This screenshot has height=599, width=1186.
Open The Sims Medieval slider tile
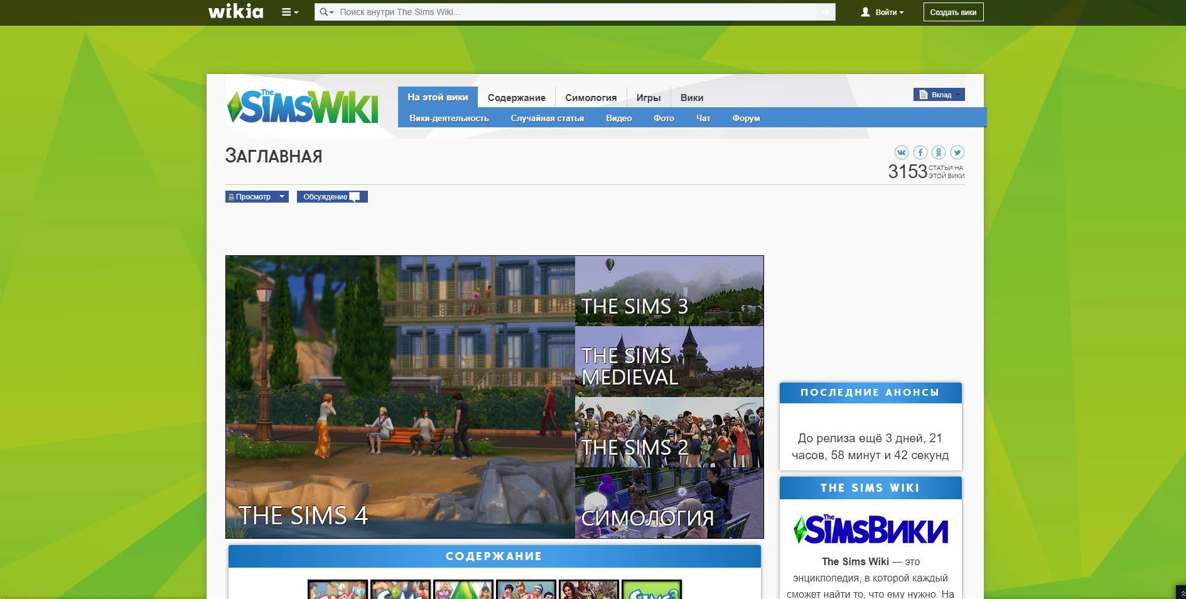coord(669,361)
